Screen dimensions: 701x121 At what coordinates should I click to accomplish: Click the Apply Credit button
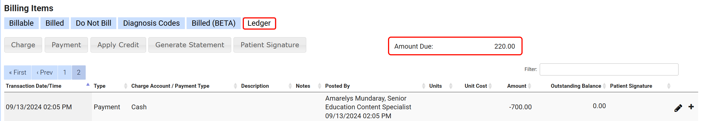click(x=118, y=45)
